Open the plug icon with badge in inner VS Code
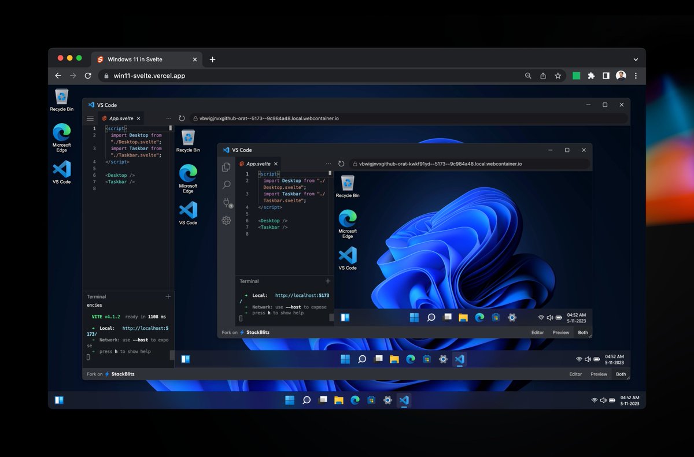 [x=227, y=202]
